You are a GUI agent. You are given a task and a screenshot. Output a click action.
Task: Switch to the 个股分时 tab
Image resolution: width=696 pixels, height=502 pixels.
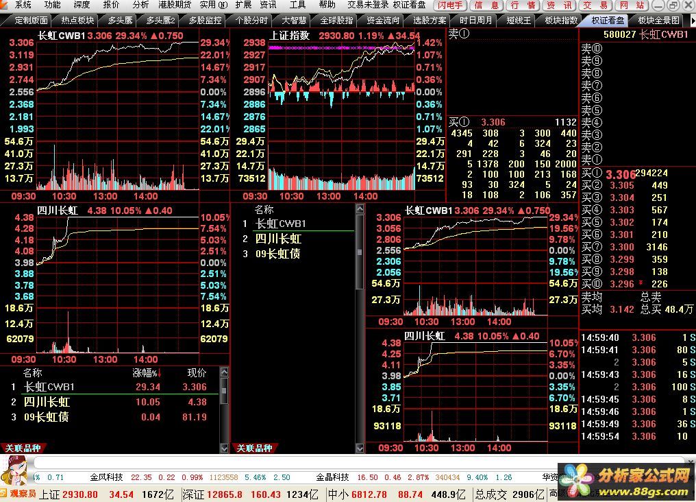[251, 21]
